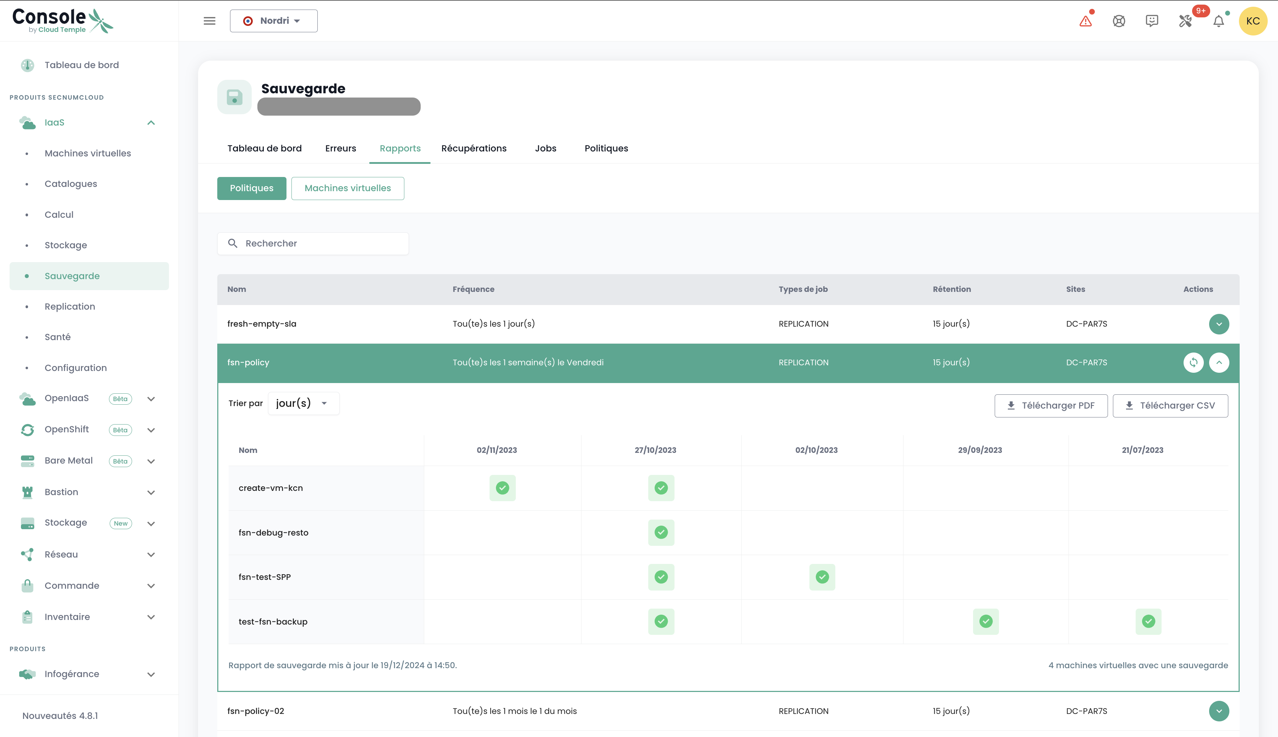The width and height of the screenshot is (1278, 737).
Task: Collapse the fsn-policy row
Action: 1219,362
